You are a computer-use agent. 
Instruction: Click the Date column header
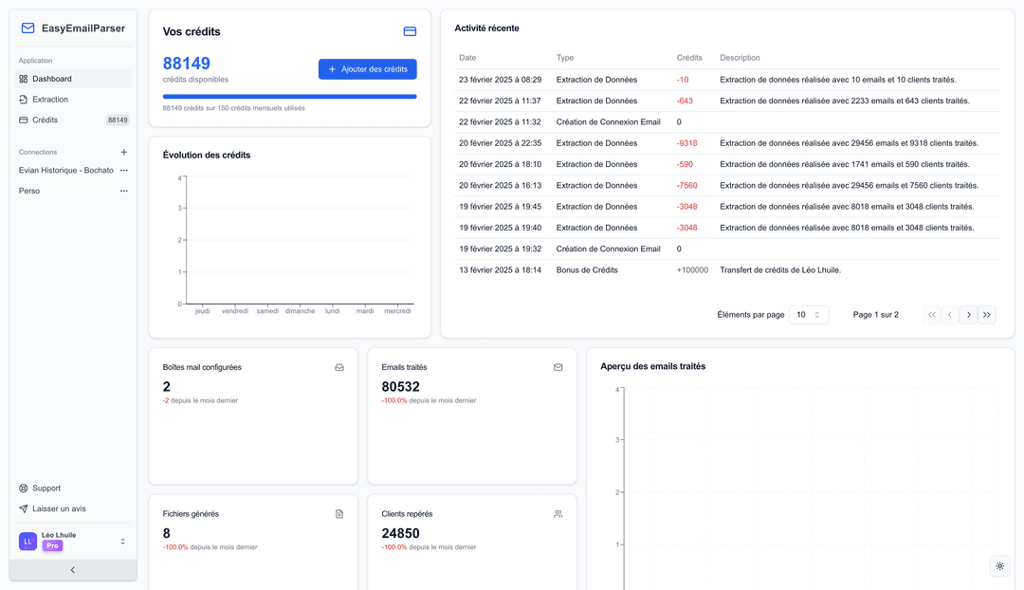point(467,58)
